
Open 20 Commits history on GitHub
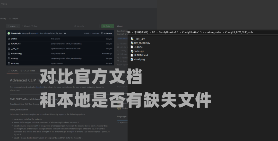tap(107, 33)
